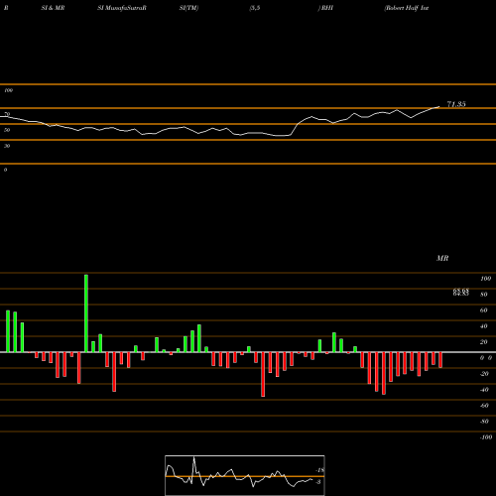Viewport: 496px width, 496px height.
Task: Click the '-3' label in mini chart
Action: (x=318, y=482)
